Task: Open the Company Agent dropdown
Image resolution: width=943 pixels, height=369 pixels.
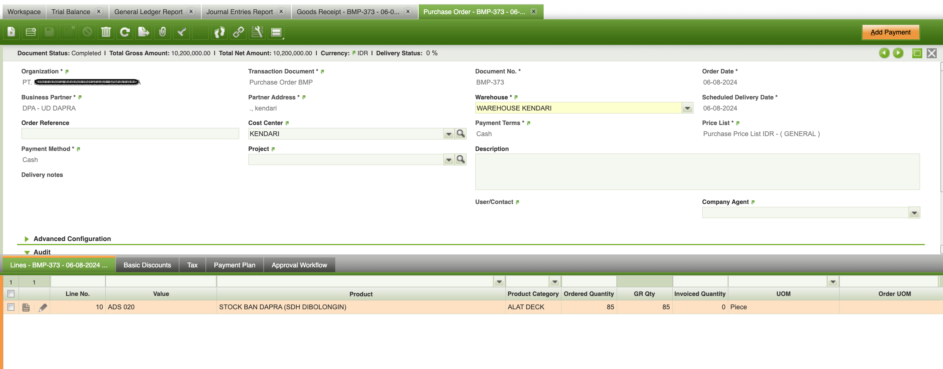Action: (x=914, y=213)
